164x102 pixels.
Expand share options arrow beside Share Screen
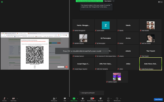77,98
